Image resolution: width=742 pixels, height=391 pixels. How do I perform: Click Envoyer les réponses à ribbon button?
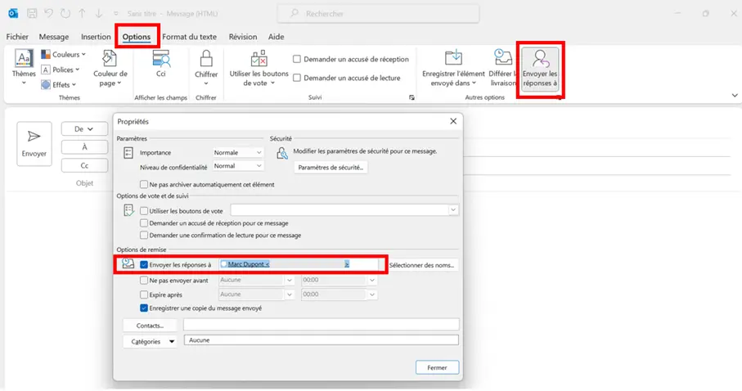pyautogui.click(x=540, y=69)
